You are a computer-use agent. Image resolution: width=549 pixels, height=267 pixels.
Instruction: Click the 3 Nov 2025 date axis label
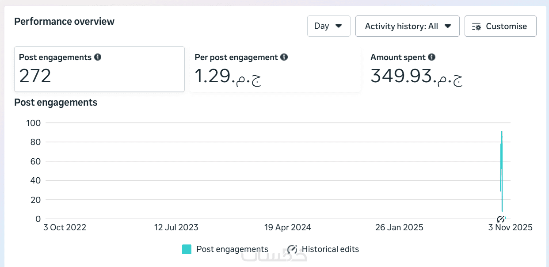point(510,228)
